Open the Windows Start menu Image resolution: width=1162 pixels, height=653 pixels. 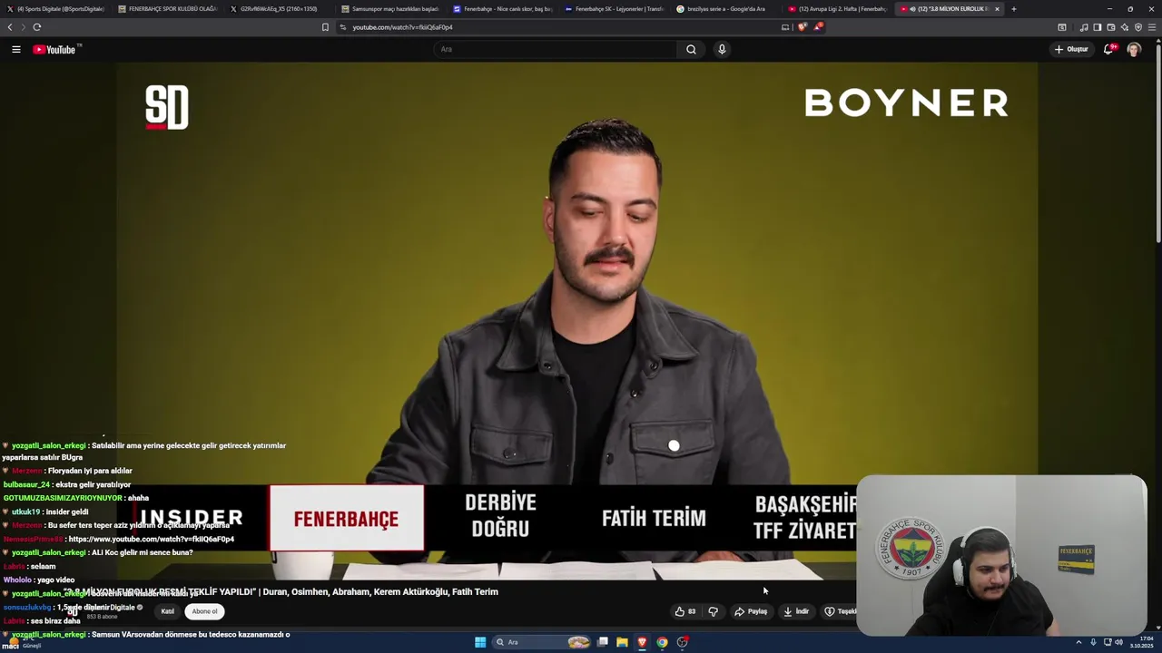pyautogui.click(x=480, y=642)
